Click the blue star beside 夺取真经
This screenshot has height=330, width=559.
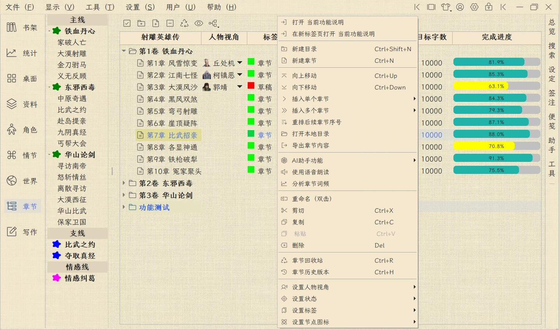(57, 255)
